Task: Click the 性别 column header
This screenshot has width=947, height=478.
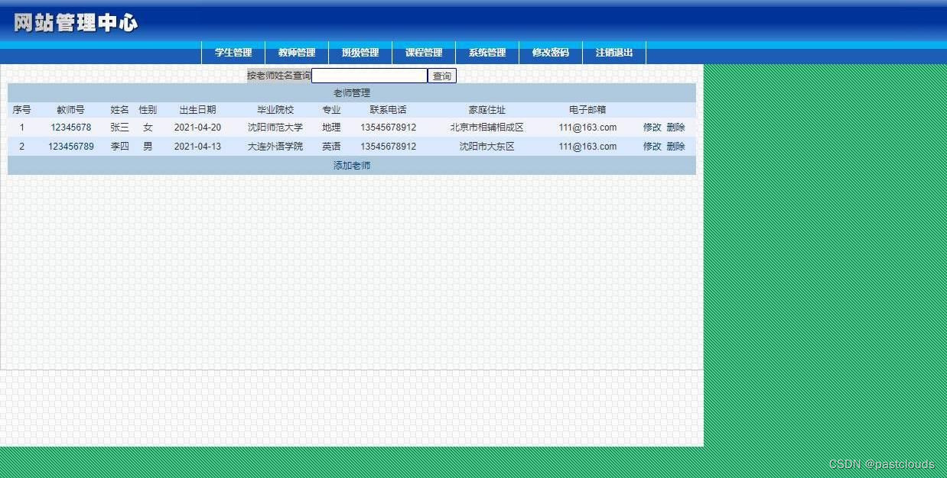Action: coord(148,110)
